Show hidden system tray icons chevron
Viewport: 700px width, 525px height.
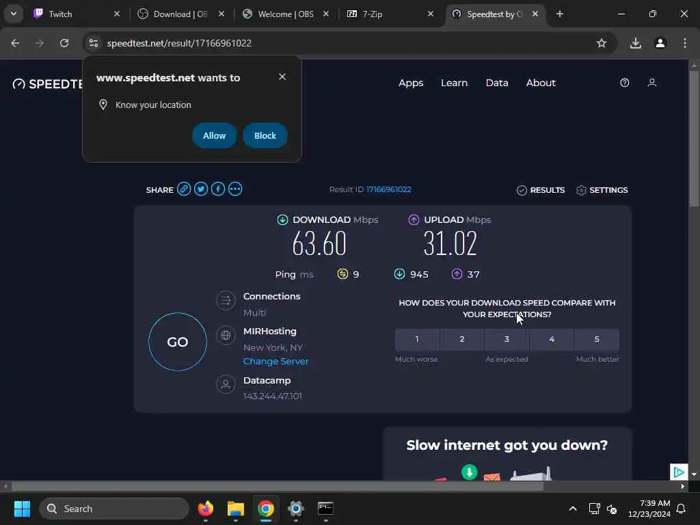pyautogui.click(x=573, y=509)
